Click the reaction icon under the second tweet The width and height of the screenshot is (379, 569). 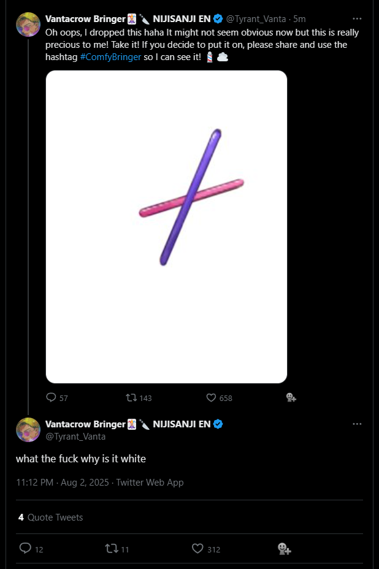point(285,549)
